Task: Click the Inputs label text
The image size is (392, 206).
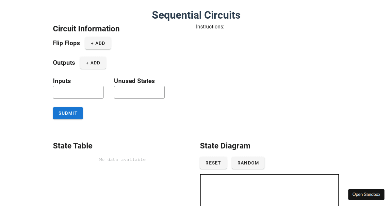Action: [x=62, y=81]
